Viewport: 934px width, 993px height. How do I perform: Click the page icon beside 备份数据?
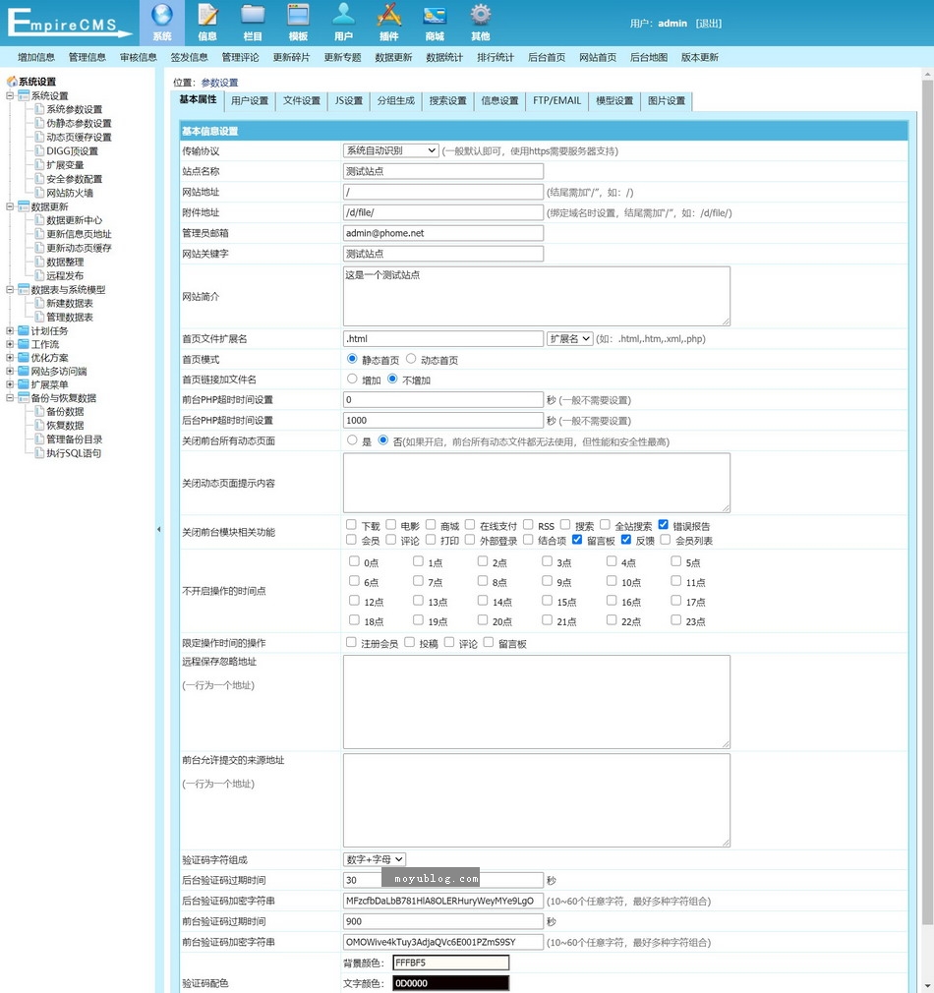point(39,411)
